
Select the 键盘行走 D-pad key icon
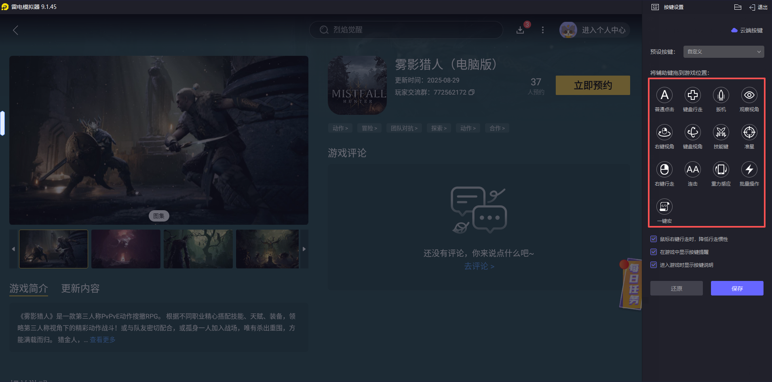tap(692, 95)
